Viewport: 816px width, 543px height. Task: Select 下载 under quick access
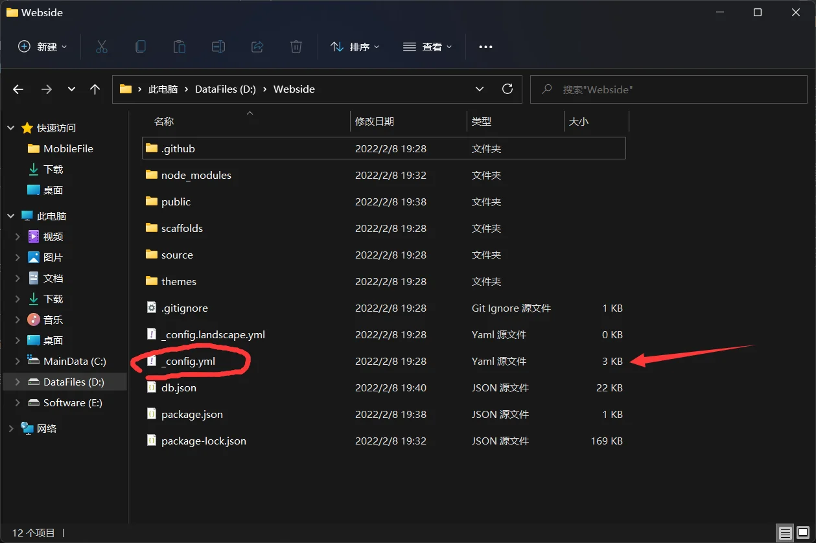53,169
